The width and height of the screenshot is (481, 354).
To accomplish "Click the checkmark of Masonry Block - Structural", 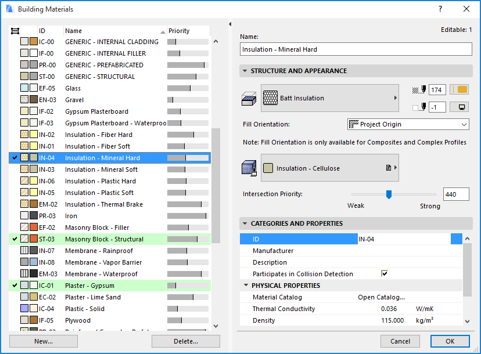I will pos(15,239).
